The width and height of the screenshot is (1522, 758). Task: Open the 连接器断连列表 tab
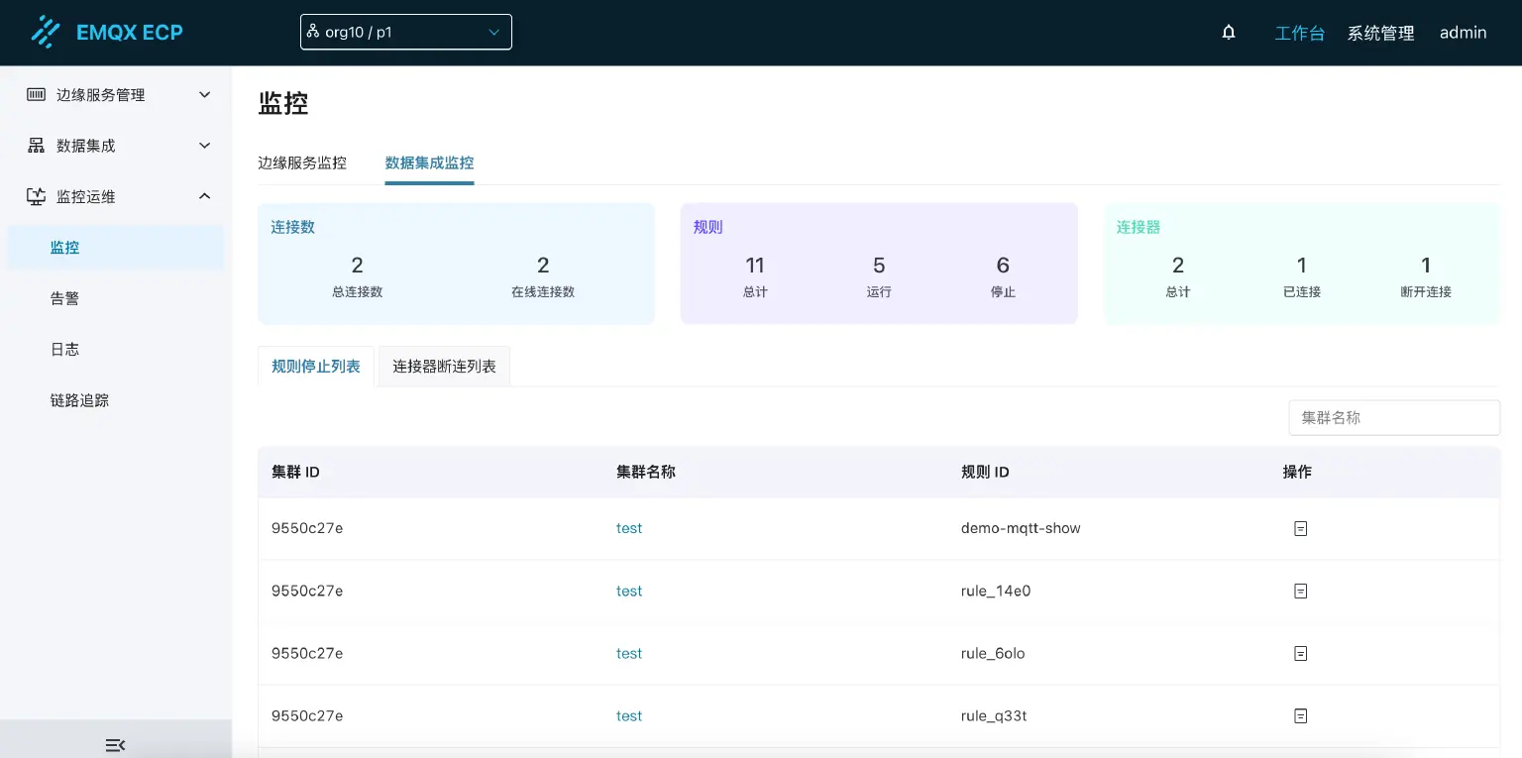click(444, 366)
